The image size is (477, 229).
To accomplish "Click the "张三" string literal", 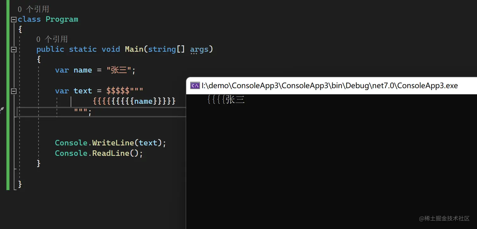I will 119,70.
